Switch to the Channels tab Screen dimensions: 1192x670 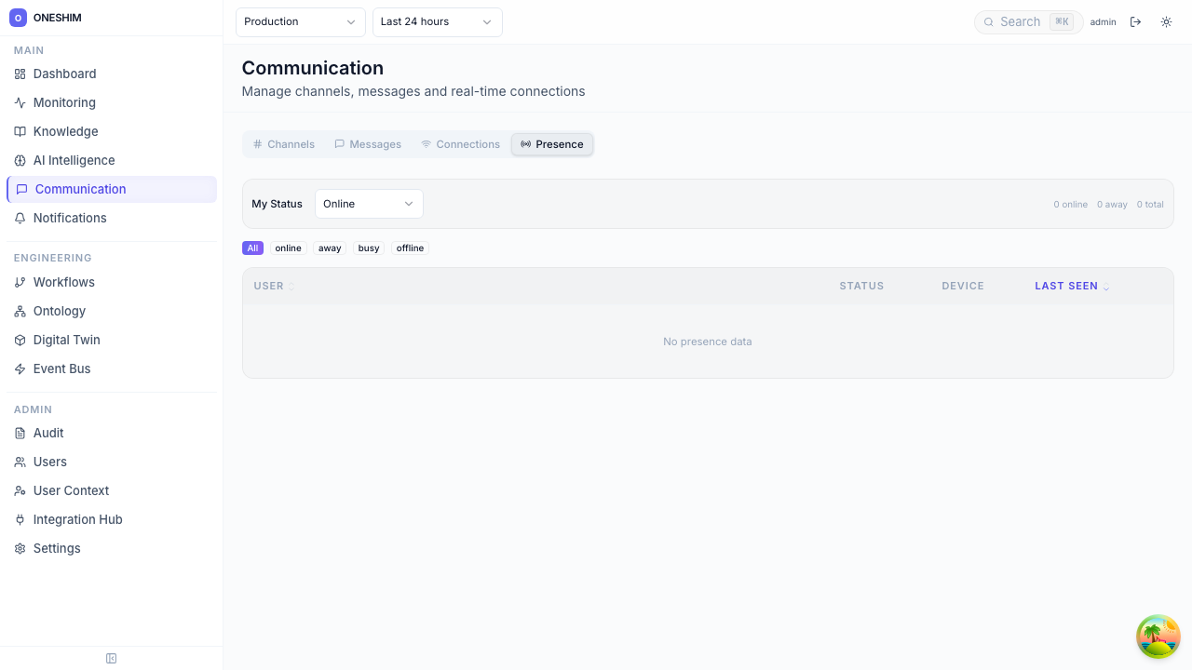[x=284, y=144]
